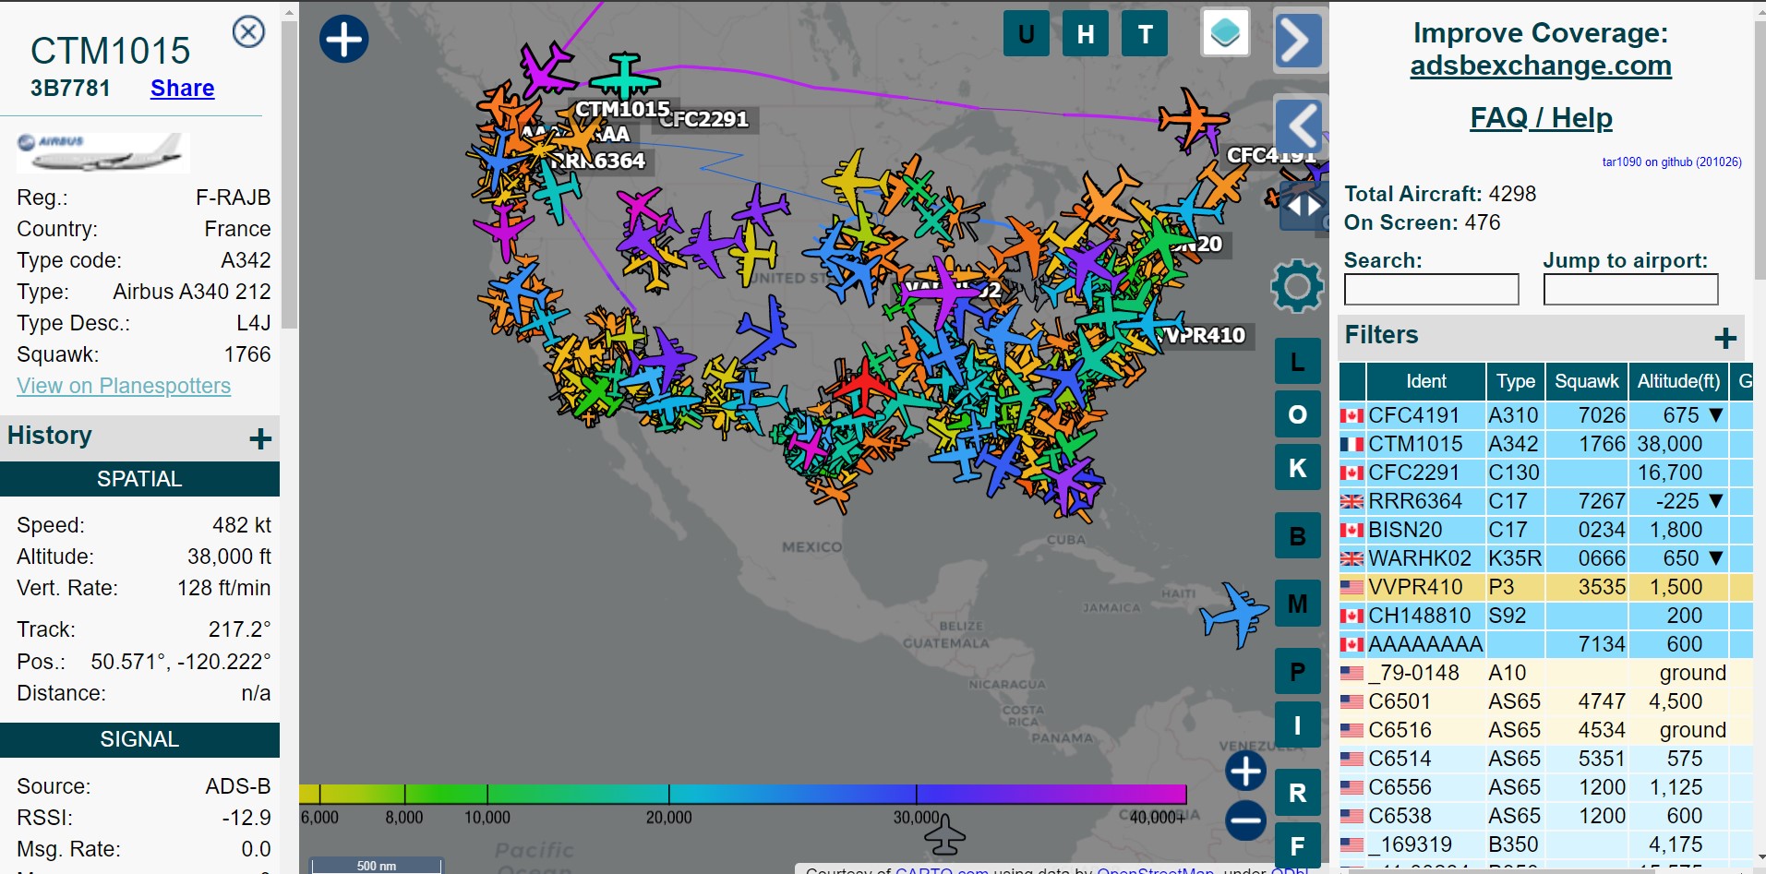The height and width of the screenshot is (874, 1766).
Task: Zoom in the map with plus button
Action: [x=1245, y=771]
